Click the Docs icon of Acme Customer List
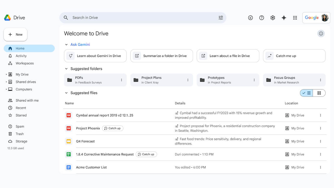The image size is (334, 188). (69, 167)
